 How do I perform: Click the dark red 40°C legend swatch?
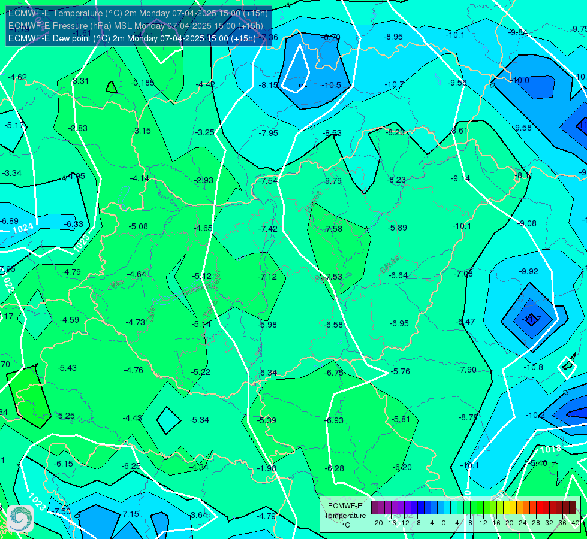(x=573, y=508)
